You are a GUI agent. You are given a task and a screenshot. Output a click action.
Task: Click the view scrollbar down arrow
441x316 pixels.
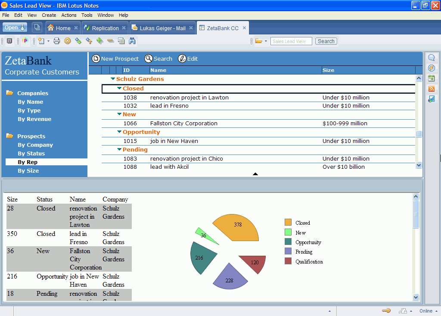pos(419,165)
